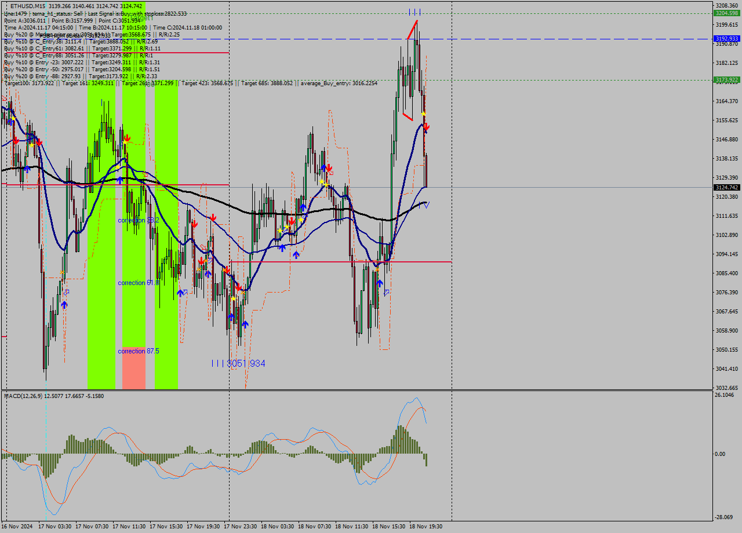Viewport: 742px width, 533px height.
Task: Click the '18 Nov 15:30' time label
Action: 389,527
